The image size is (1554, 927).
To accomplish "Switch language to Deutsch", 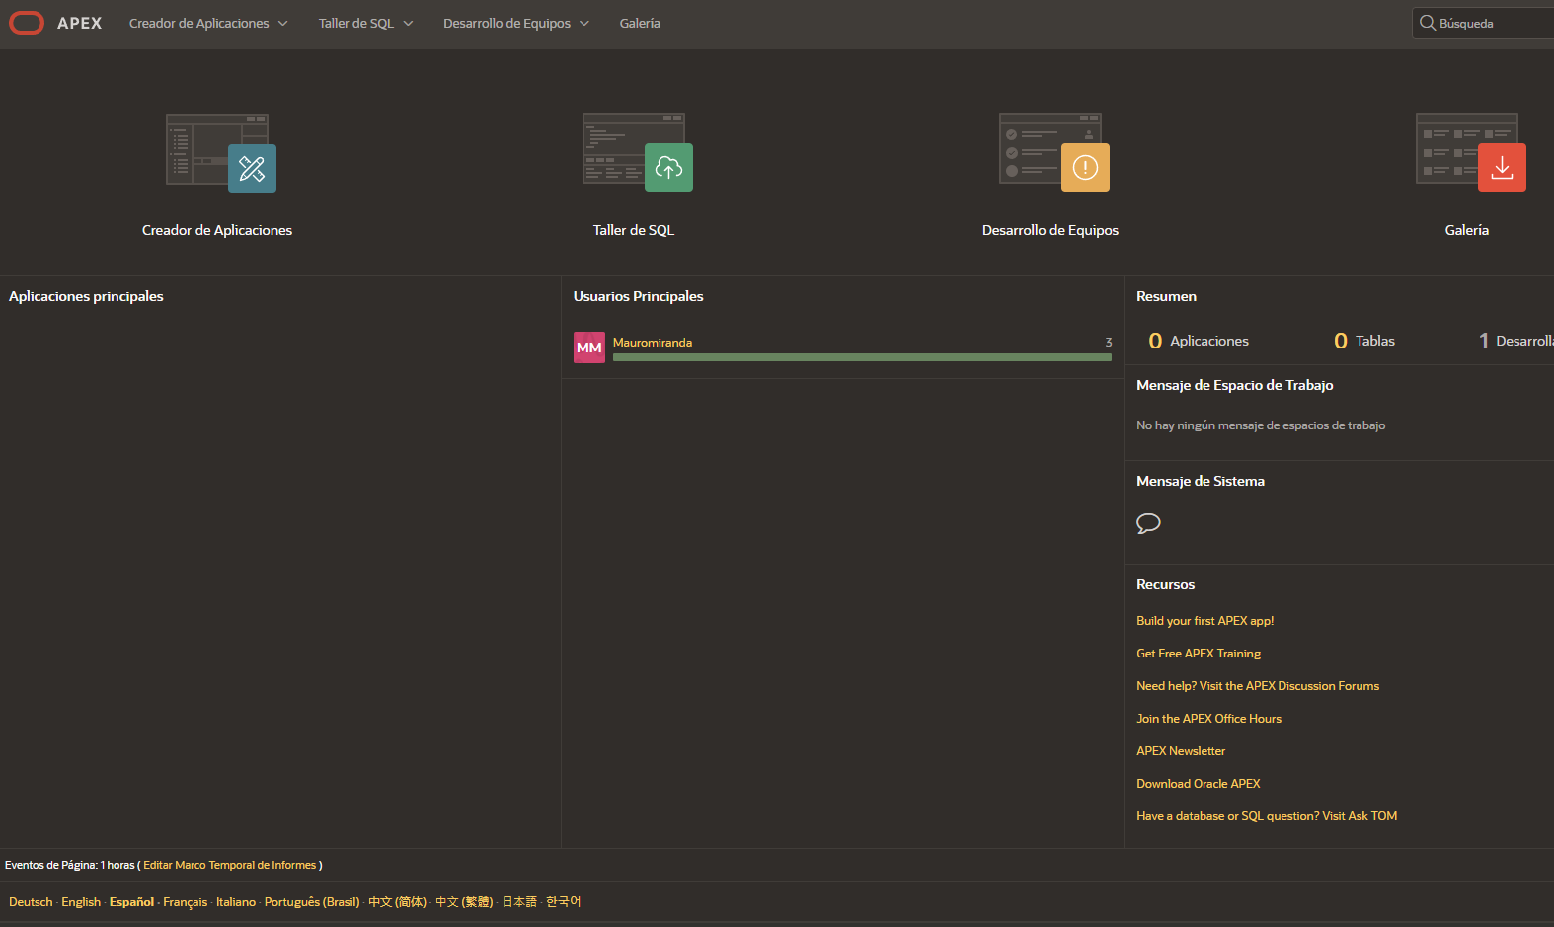I will pos(31,902).
